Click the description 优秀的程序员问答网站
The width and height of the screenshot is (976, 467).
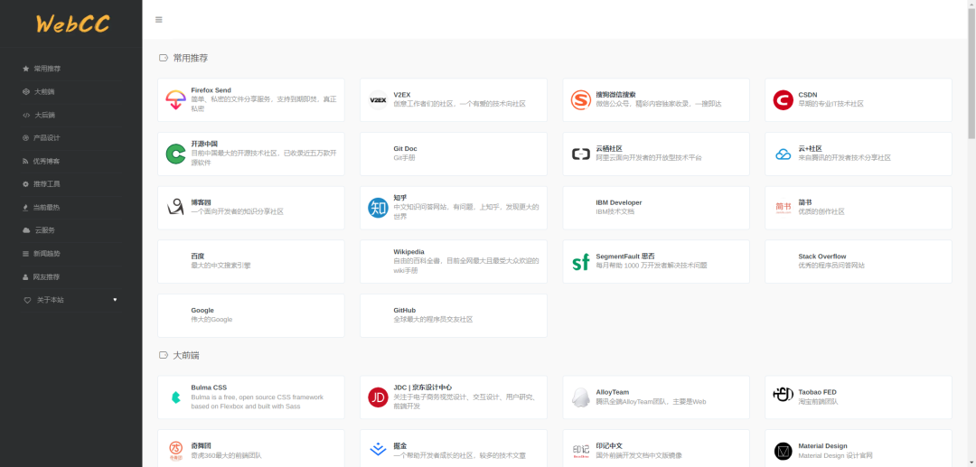[x=831, y=266]
